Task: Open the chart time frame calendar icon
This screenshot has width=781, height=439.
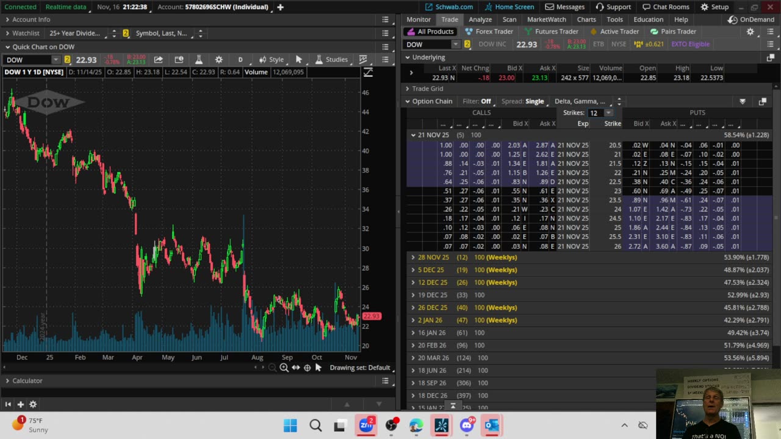Action: [x=179, y=59]
